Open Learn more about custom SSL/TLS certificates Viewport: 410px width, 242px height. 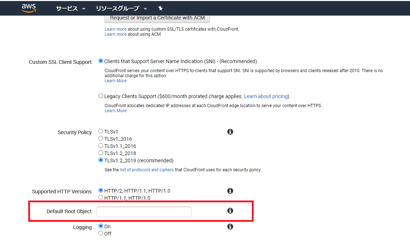[x=115, y=29]
